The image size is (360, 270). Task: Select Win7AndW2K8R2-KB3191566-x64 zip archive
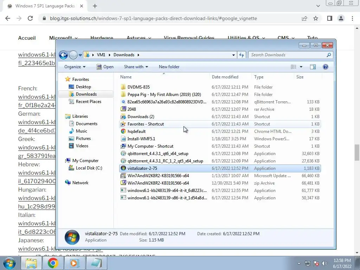(220, 183)
